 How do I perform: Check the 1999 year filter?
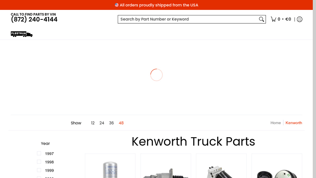point(39,170)
